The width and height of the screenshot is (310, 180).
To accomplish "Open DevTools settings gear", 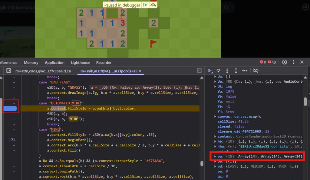I will pyautogui.click(x=284, y=62).
